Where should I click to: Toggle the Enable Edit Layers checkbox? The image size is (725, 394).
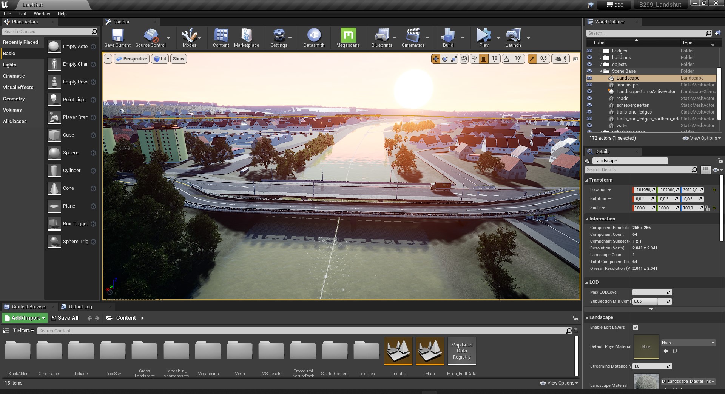(636, 327)
